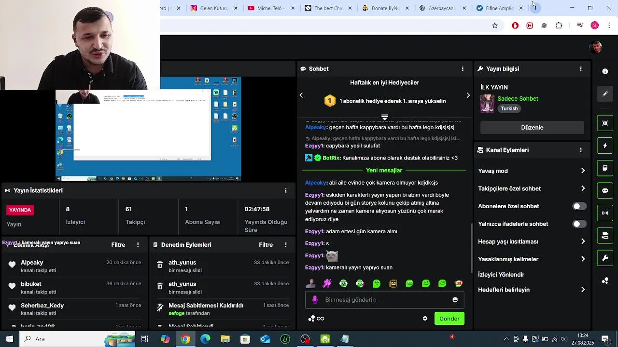Open the chat settings gear icon
Screen dimensions: 618x347
(425, 319)
